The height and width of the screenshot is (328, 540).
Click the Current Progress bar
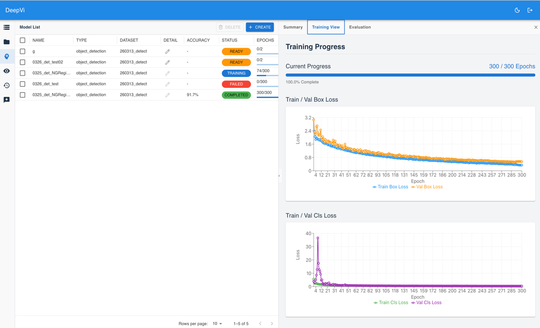(x=410, y=75)
